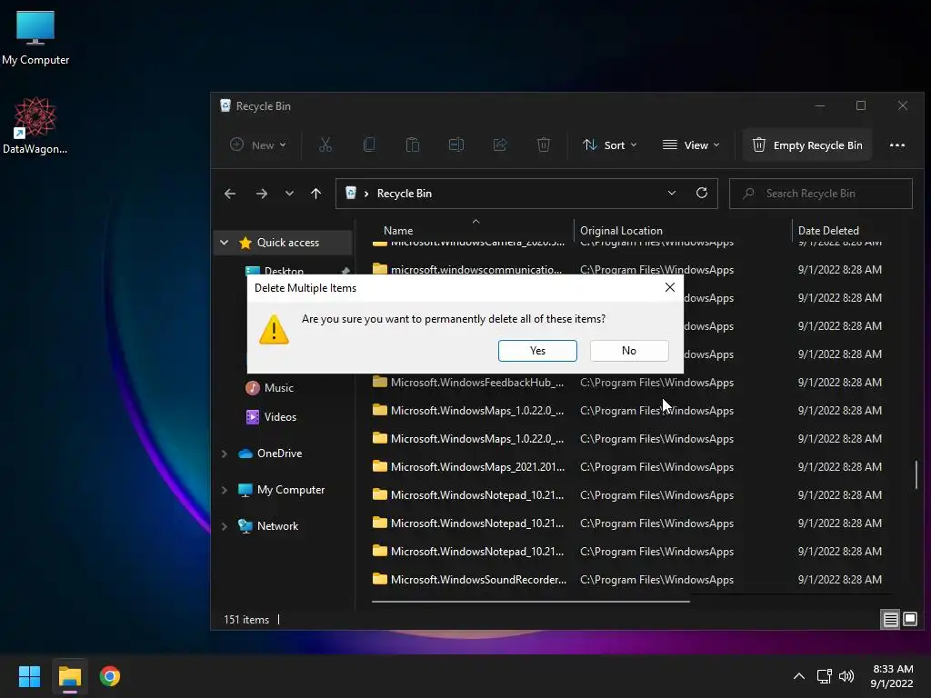Select Videos in navigation pane

pos(271,416)
